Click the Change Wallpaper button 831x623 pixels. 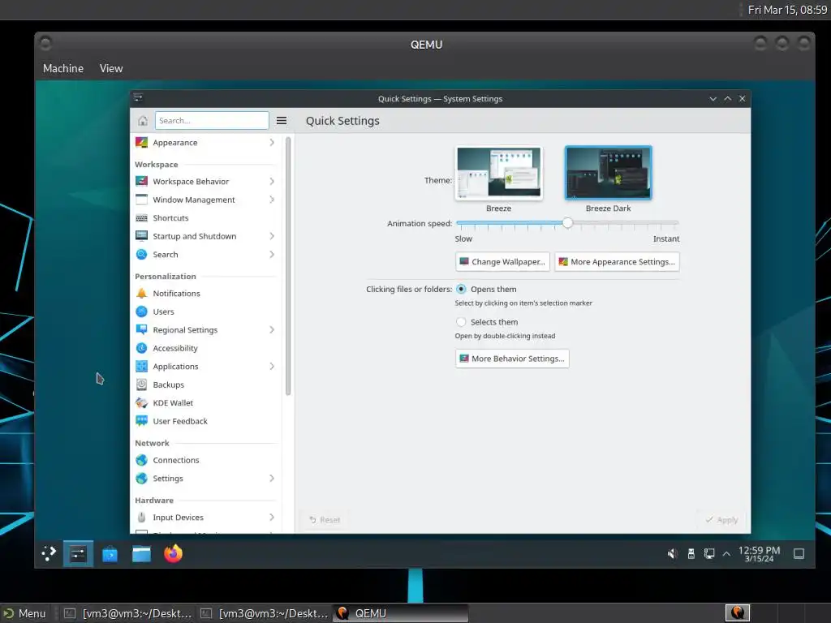pyautogui.click(x=502, y=262)
